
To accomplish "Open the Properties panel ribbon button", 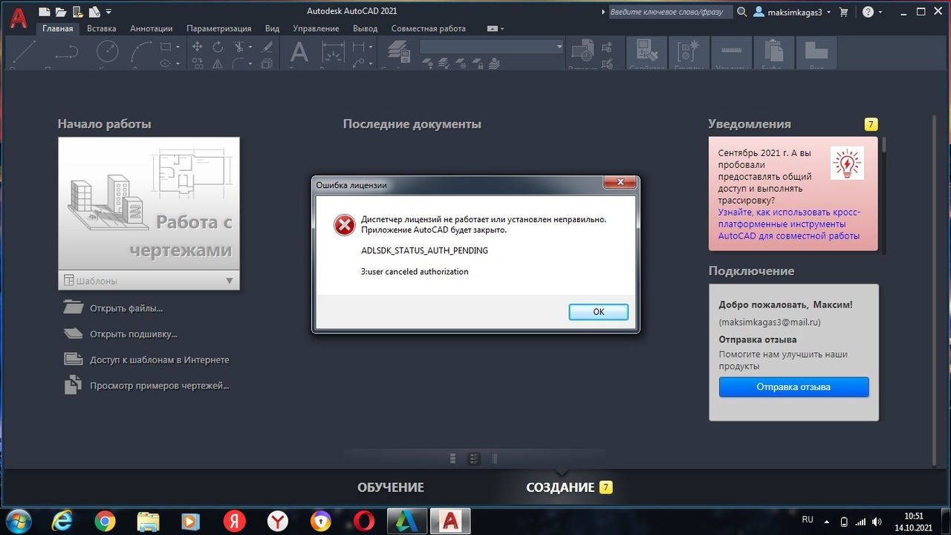I will pyautogui.click(x=646, y=53).
